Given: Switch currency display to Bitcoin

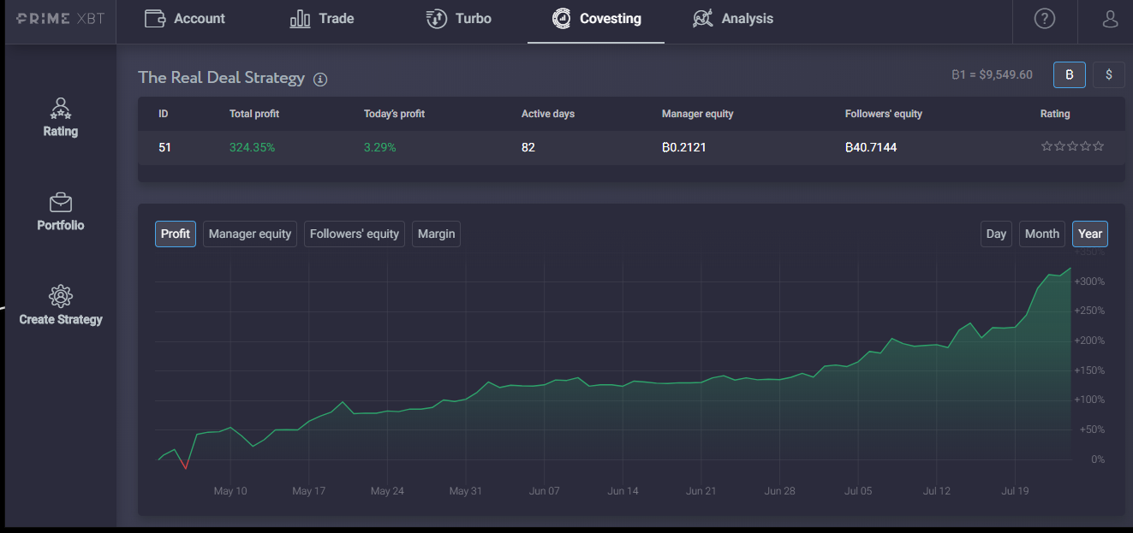Looking at the screenshot, I should pos(1070,75).
